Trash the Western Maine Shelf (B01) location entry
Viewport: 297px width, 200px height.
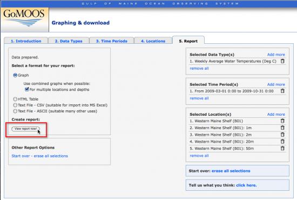(282, 121)
